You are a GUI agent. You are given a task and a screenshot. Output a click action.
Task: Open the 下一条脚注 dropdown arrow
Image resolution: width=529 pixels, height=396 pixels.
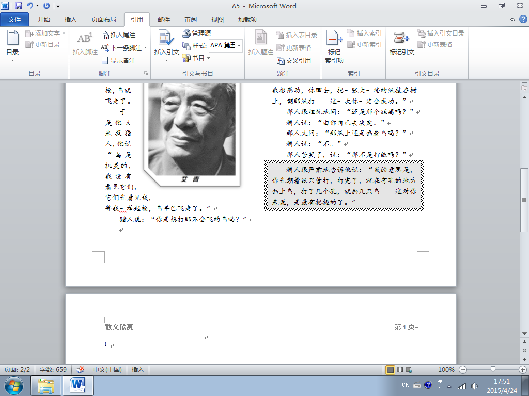click(145, 48)
